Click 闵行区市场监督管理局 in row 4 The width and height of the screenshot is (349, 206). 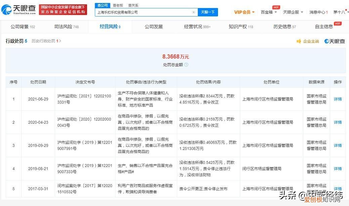(262, 169)
